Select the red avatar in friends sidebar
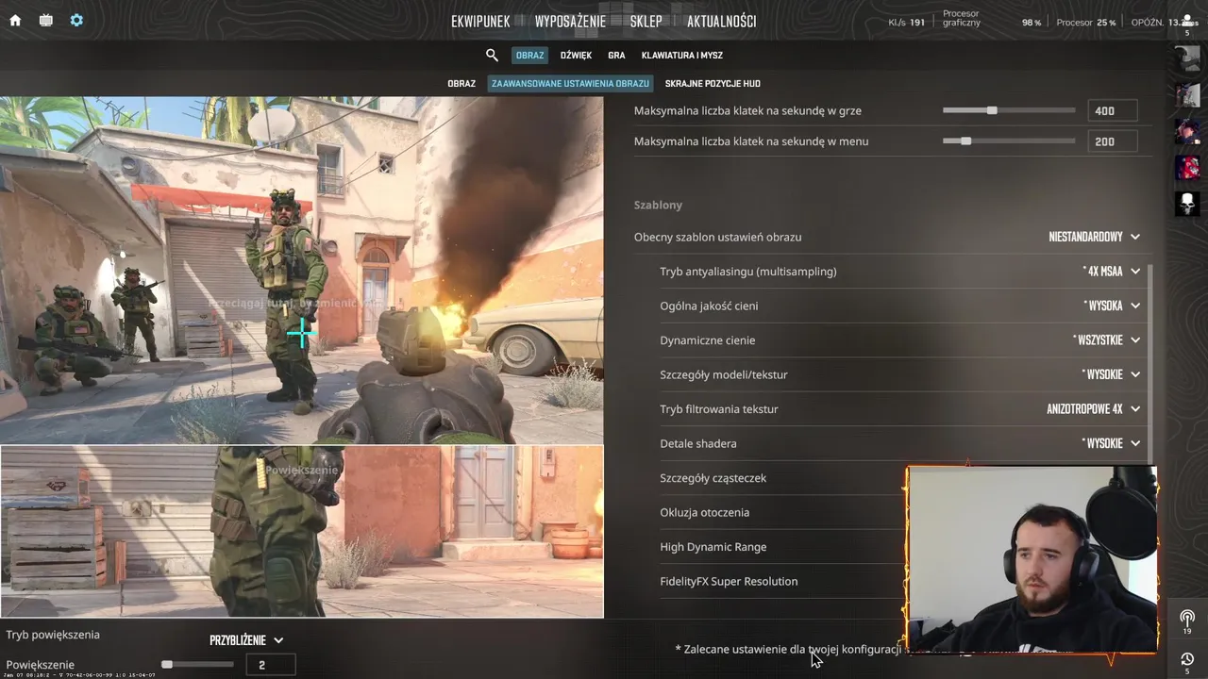Image resolution: width=1208 pixels, height=679 pixels. coord(1187,167)
